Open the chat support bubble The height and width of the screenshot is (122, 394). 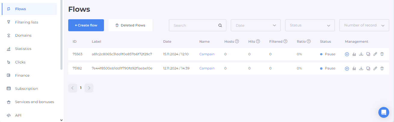coord(383,112)
